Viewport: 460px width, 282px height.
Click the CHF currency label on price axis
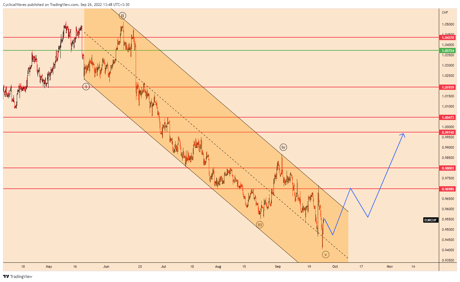tap(445, 12)
